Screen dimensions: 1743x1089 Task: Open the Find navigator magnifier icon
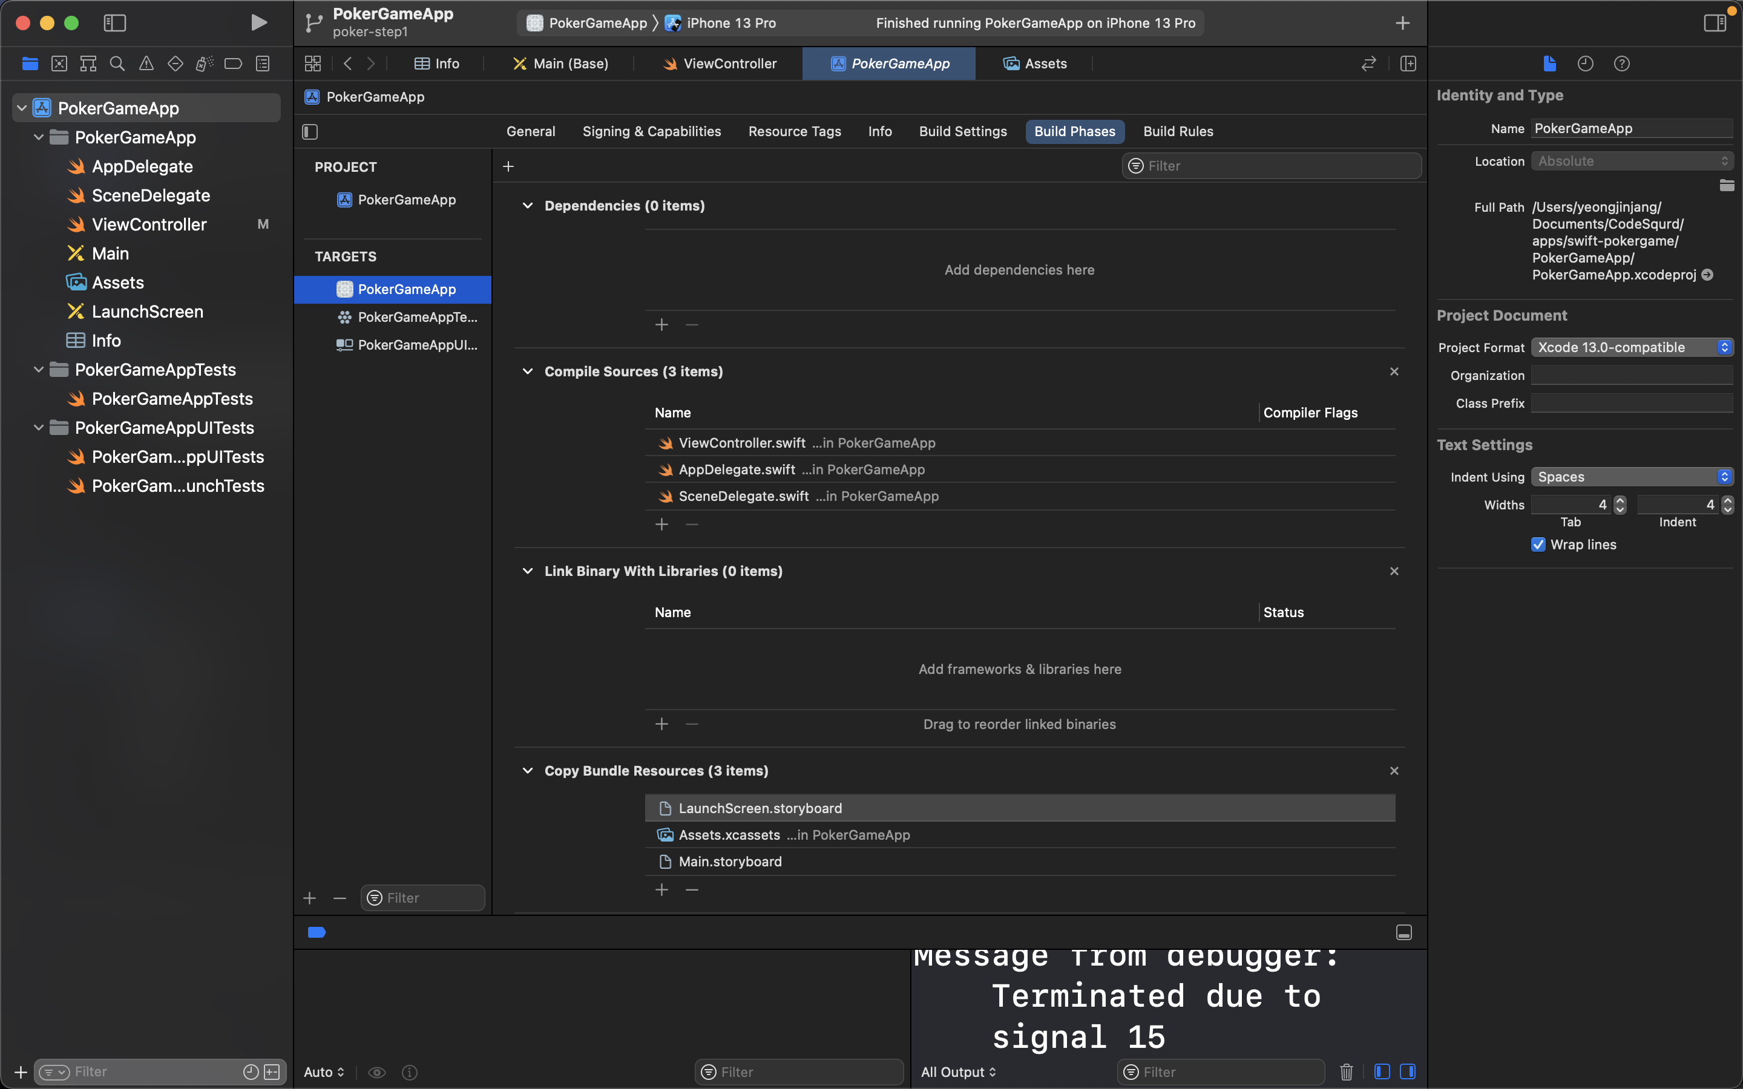click(x=117, y=64)
